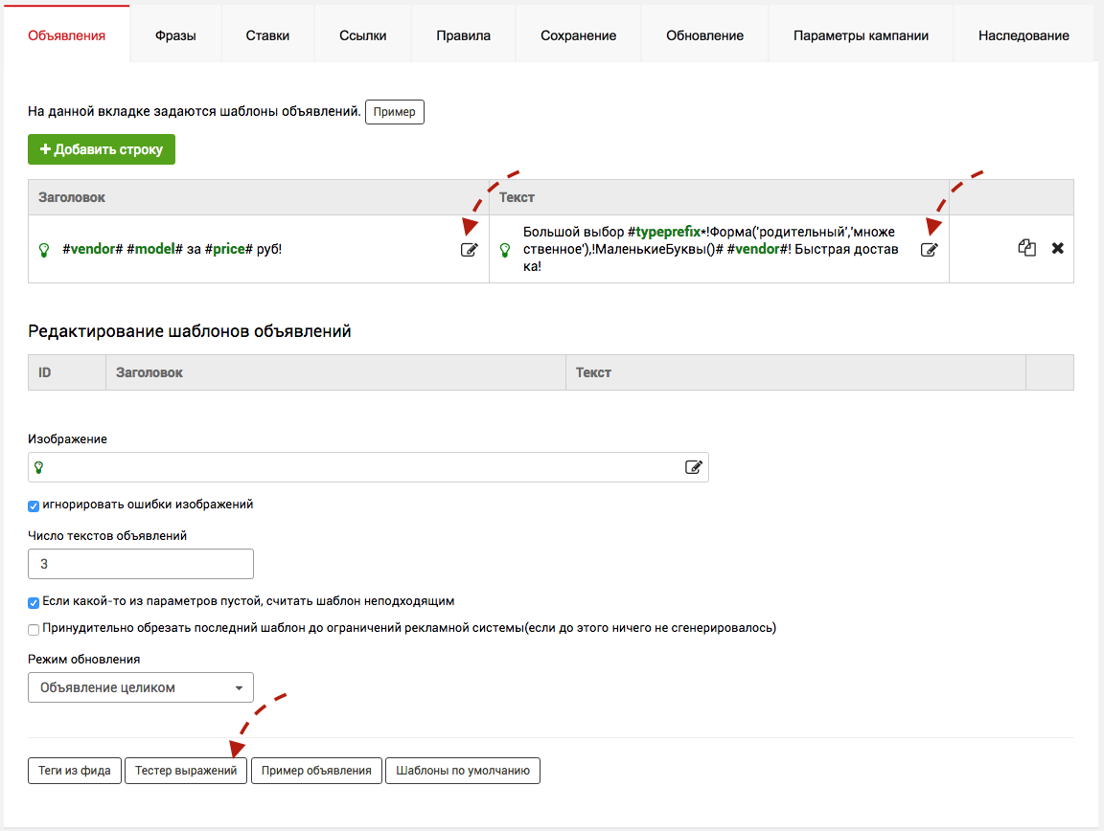Click lightbulb icon in Заголовок cell
This screenshot has width=1104, height=831.
coord(43,249)
